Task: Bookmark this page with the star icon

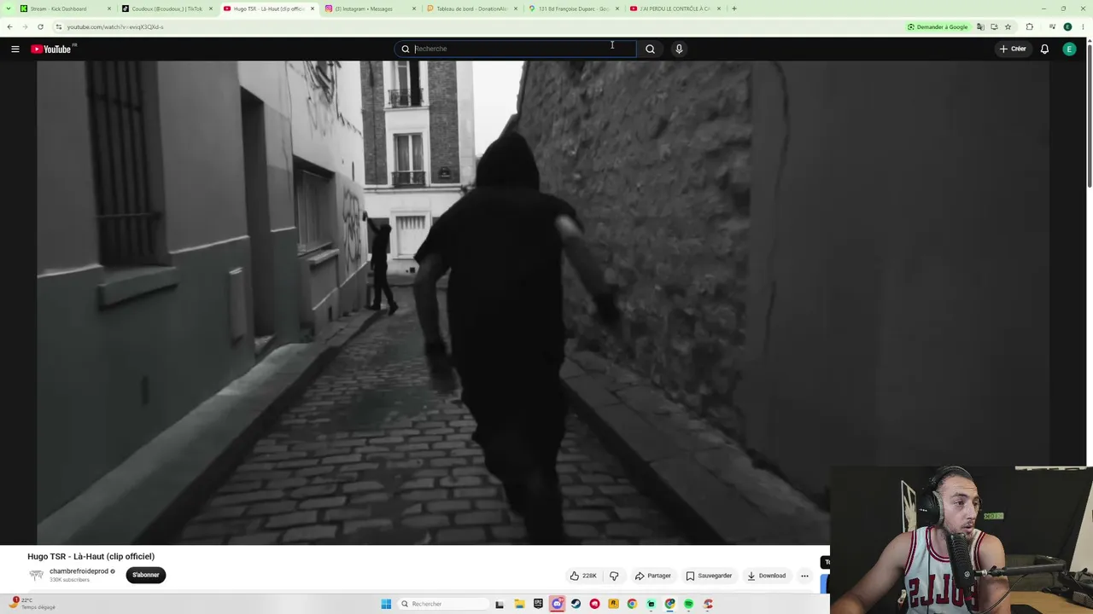Action: 1008,26
